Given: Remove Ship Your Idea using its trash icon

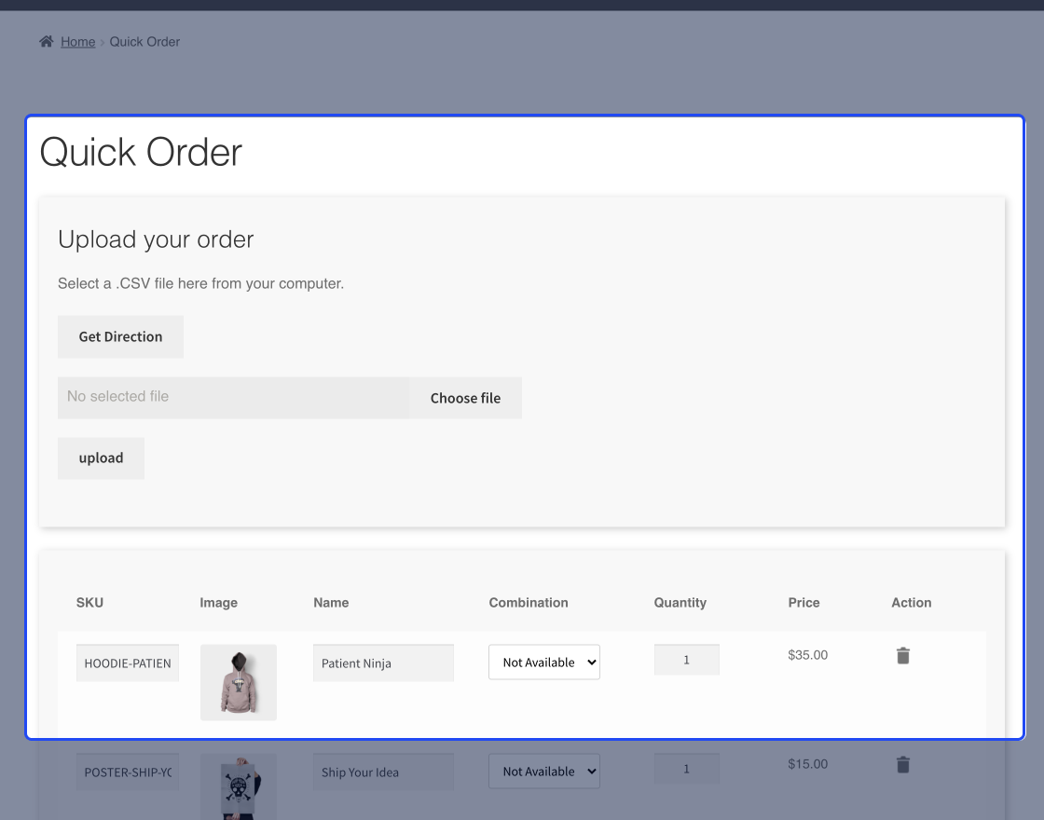Looking at the screenshot, I should [x=902, y=764].
